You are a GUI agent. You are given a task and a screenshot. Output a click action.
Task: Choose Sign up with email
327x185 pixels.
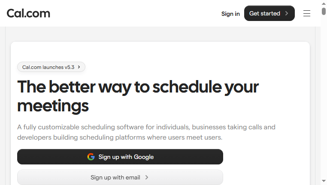click(120, 177)
